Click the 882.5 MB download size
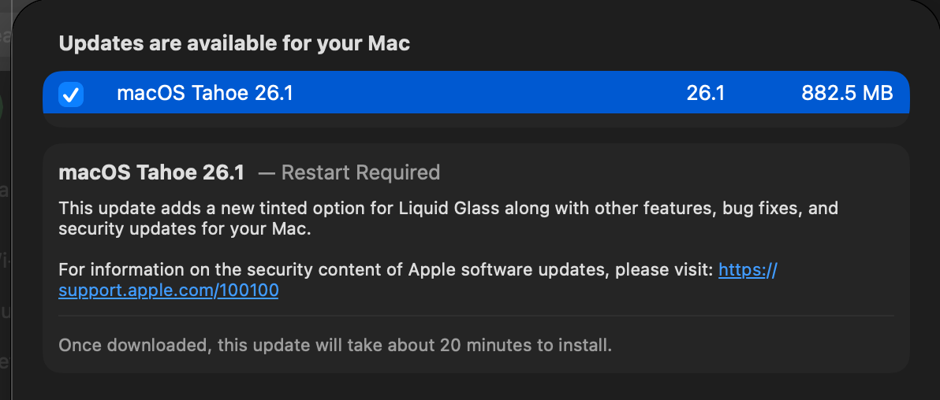The image size is (940, 400). [847, 94]
